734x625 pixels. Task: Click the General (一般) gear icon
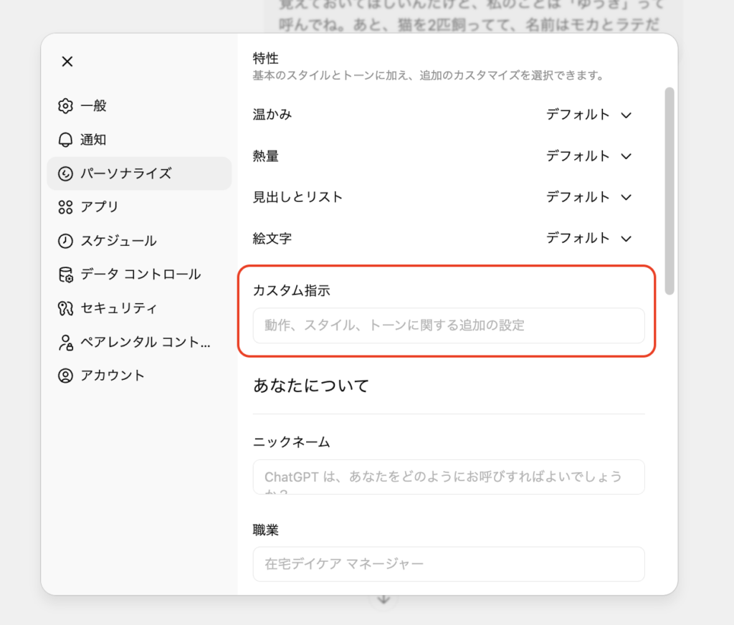pos(65,106)
